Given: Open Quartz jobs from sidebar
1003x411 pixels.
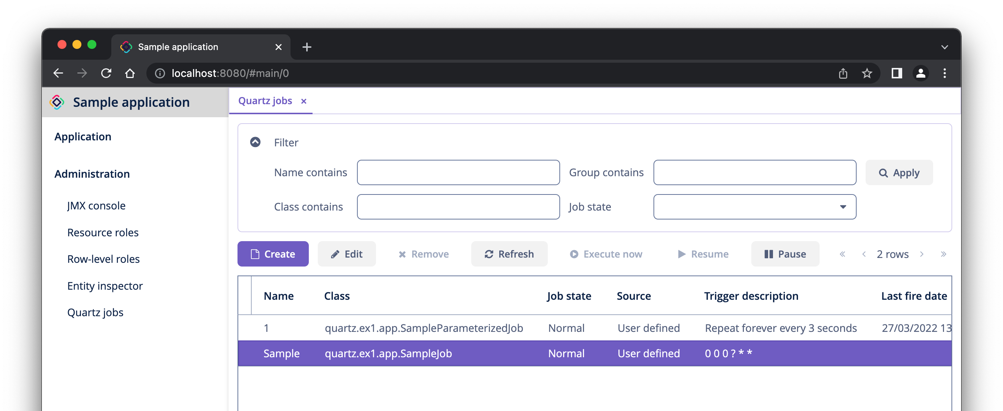Looking at the screenshot, I should [95, 312].
